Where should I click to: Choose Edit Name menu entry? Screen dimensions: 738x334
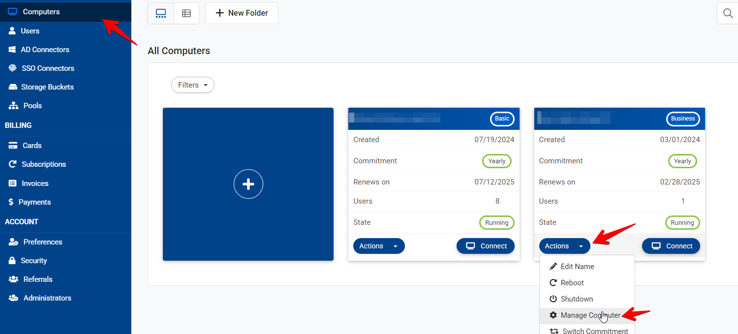pos(577,267)
